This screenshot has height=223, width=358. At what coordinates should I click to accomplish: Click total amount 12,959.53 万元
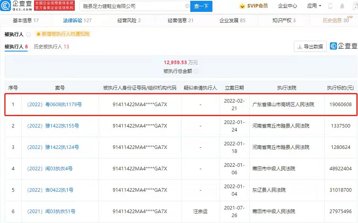click(x=181, y=63)
